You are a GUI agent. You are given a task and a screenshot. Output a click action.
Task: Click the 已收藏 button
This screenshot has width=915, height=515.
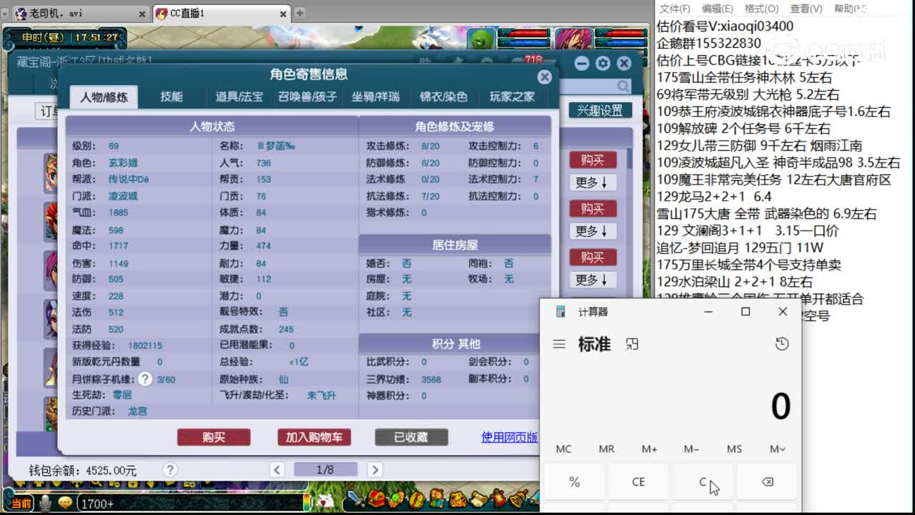pos(411,437)
